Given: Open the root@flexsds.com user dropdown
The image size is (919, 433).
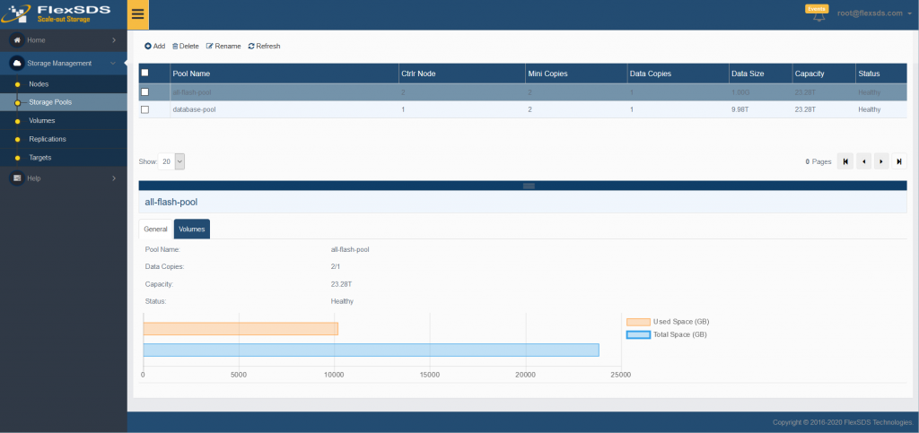Looking at the screenshot, I should 874,13.
